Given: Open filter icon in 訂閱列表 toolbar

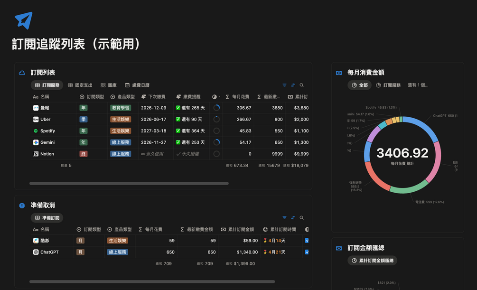Looking at the screenshot, I should pos(284,85).
